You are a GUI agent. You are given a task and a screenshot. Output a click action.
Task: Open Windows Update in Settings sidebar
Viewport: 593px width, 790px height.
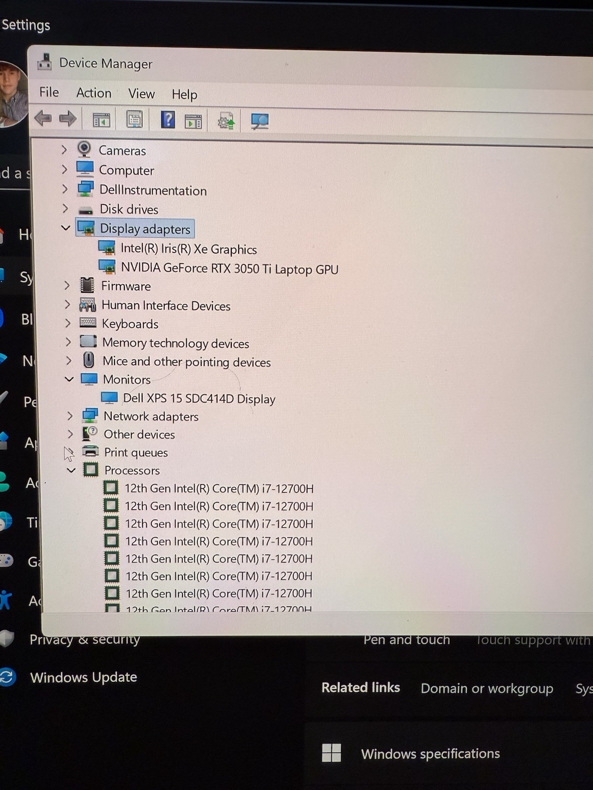84,677
